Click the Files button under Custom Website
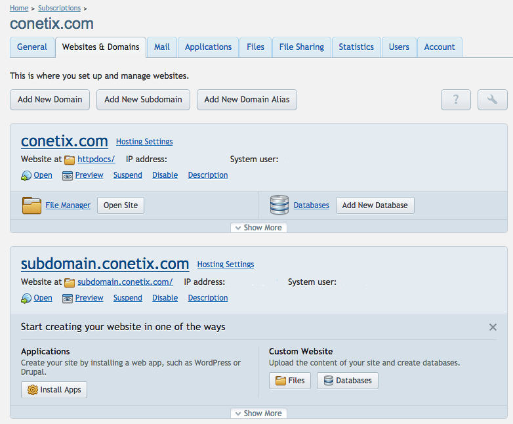This screenshot has width=513, height=424. click(290, 381)
